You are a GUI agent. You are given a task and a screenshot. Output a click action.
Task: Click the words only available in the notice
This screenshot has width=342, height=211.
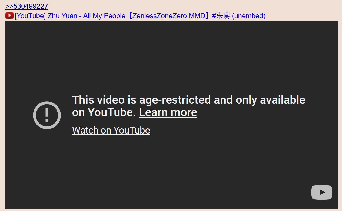[x=270, y=100]
